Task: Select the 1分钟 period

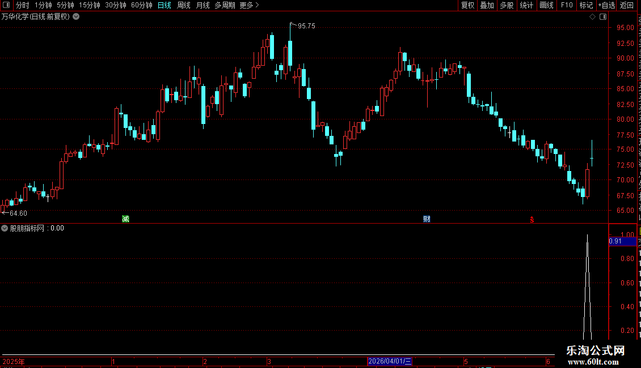Action: click(43, 5)
